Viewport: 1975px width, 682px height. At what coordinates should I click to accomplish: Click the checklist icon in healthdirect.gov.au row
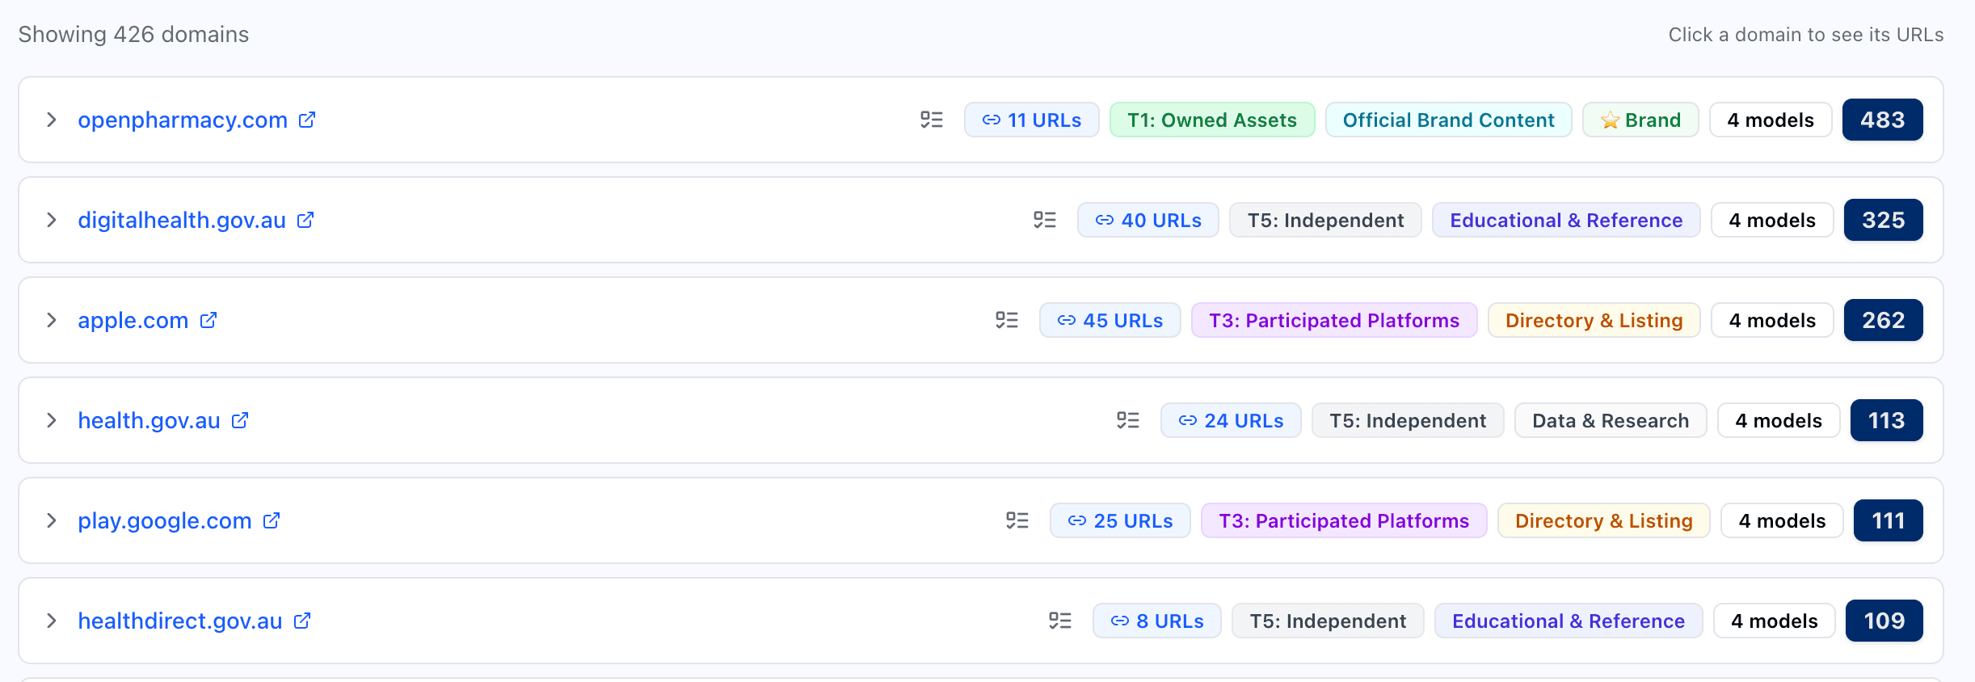(1060, 621)
